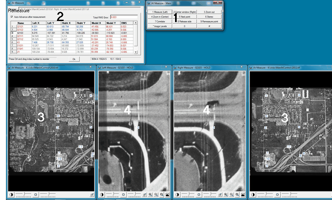
Task: Click '* Image Levels' button
Action: 160,26
